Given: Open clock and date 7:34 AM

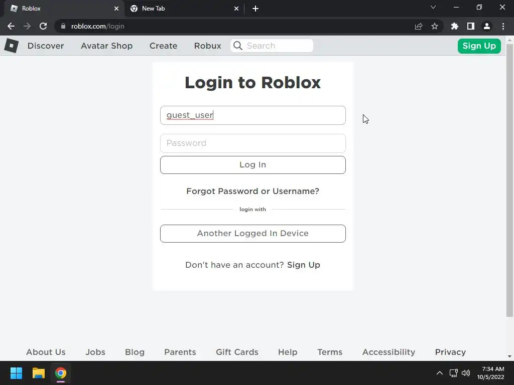Looking at the screenshot, I should click(x=490, y=373).
